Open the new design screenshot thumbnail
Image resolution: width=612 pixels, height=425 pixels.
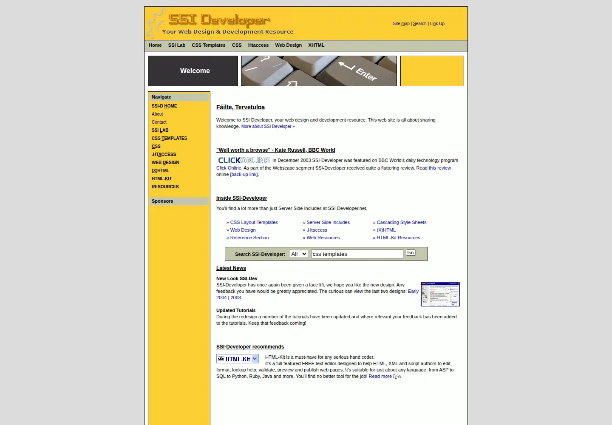click(440, 294)
